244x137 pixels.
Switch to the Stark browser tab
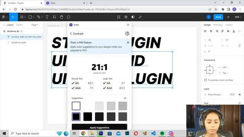click(x=65, y=3)
